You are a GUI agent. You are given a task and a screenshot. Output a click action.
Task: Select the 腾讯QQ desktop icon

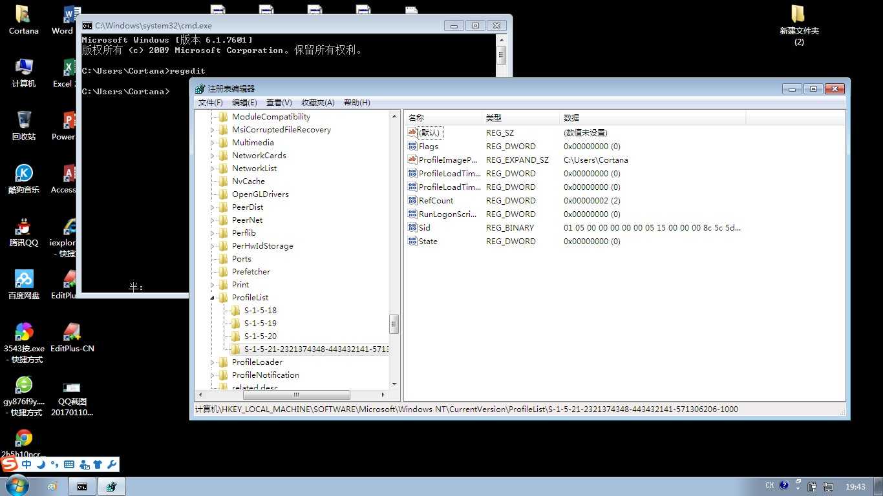click(x=23, y=232)
